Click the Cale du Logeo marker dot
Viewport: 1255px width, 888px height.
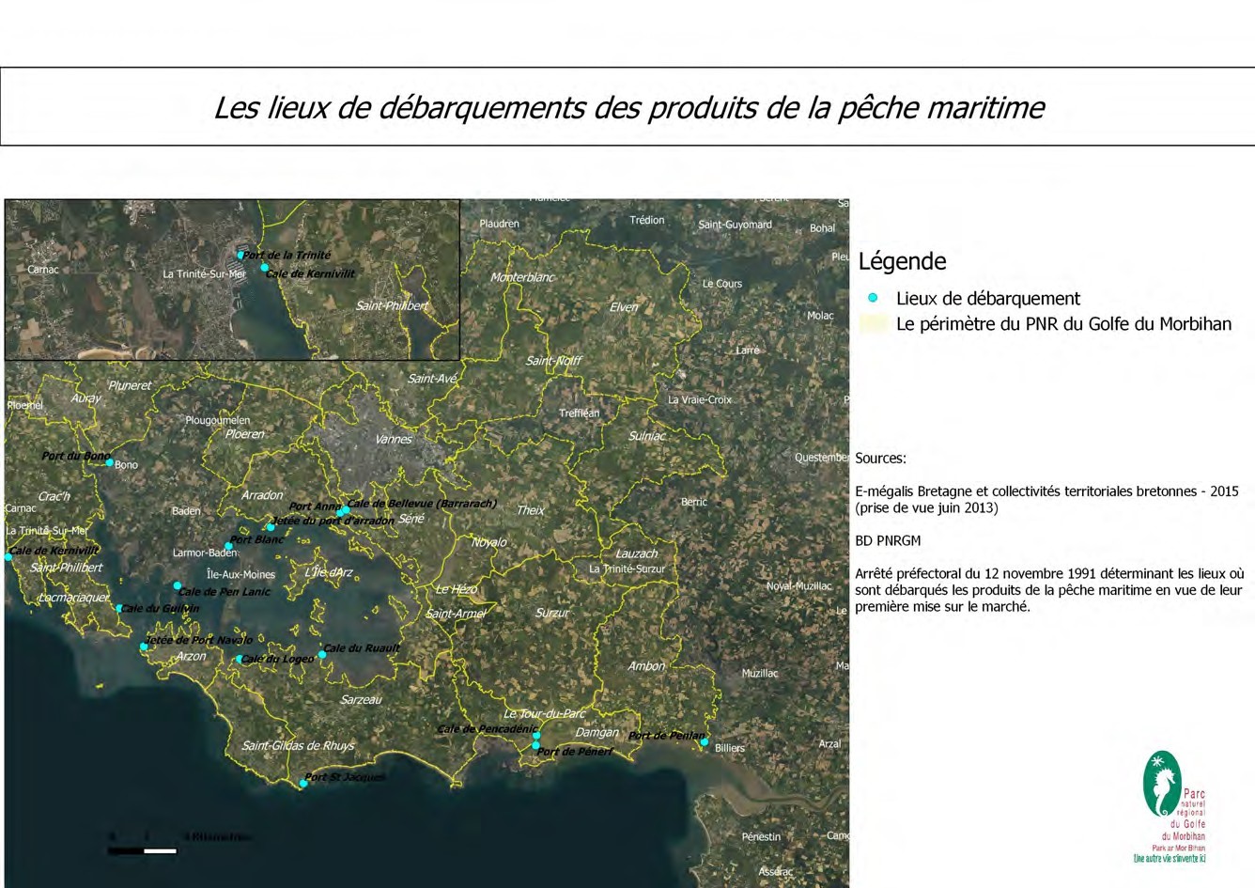pos(240,659)
